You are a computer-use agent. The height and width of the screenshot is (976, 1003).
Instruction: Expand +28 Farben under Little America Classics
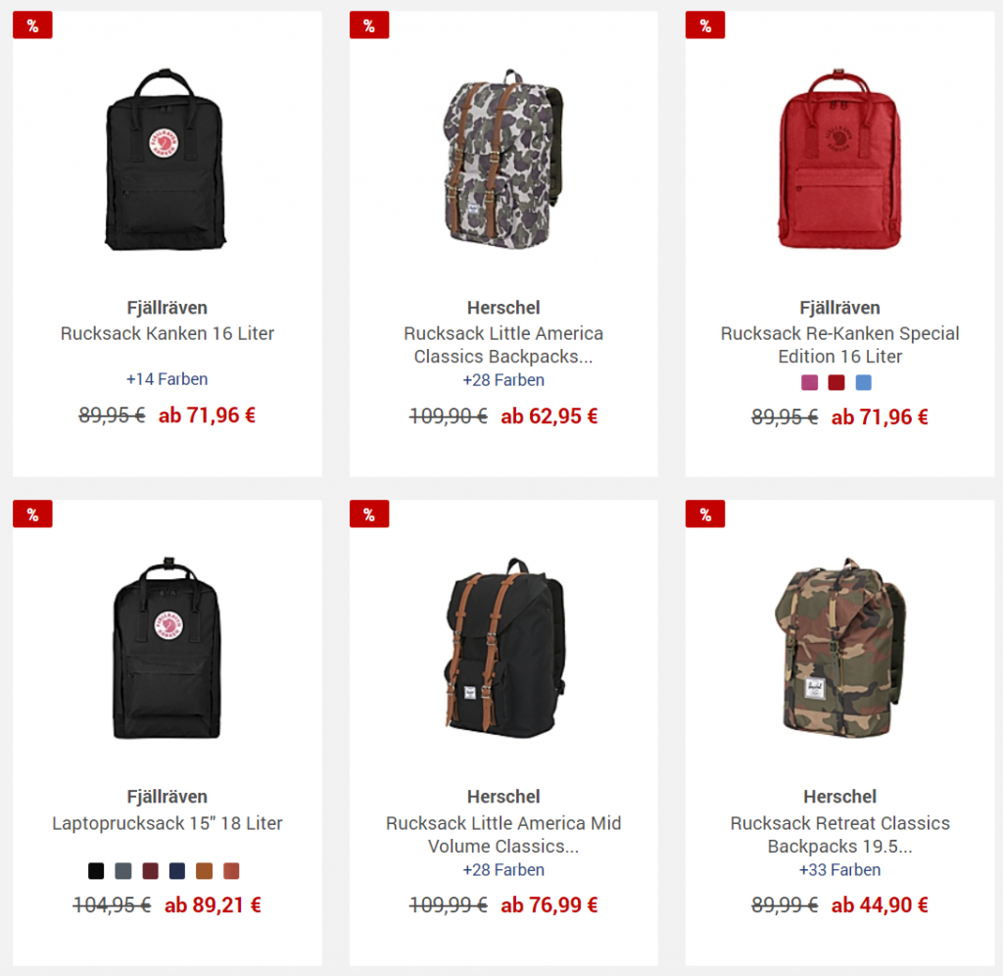click(503, 380)
